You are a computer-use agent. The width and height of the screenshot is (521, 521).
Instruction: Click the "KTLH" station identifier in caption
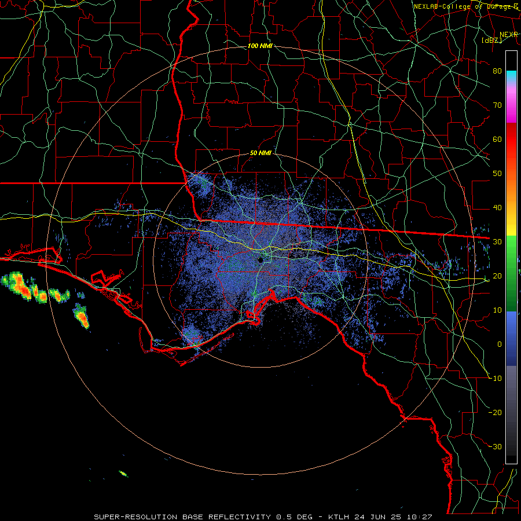pyautogui.click(x=338, y=517)
